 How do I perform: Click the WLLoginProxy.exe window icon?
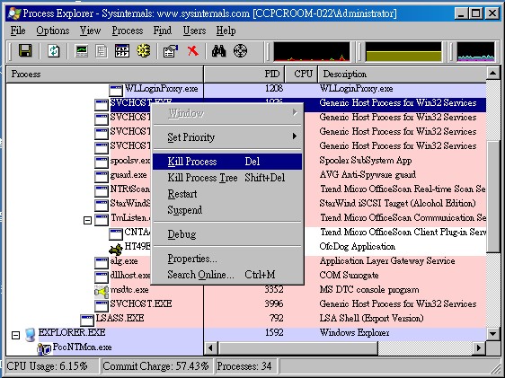(x=115, y=91)
